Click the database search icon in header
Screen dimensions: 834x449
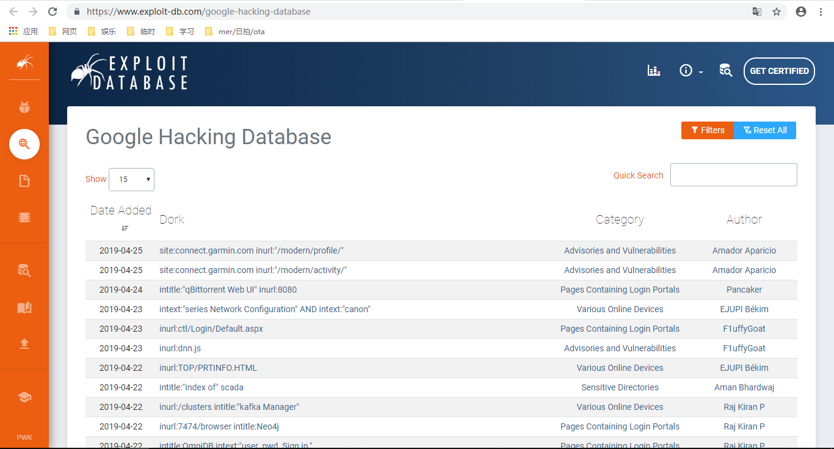(x=725, y=71)
